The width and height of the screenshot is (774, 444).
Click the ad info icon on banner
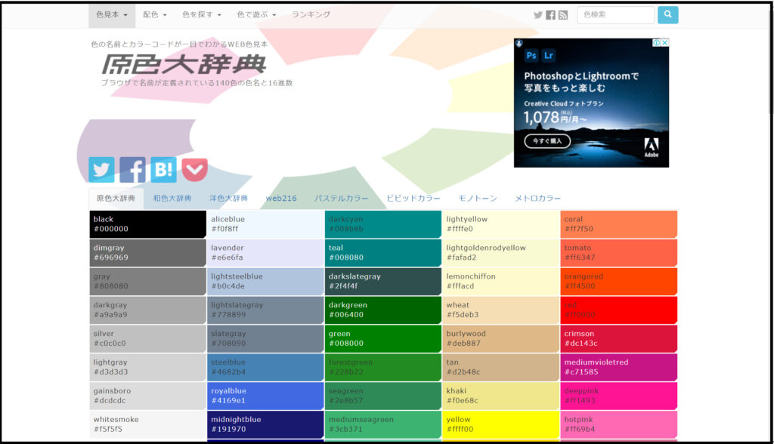(657, 43)
